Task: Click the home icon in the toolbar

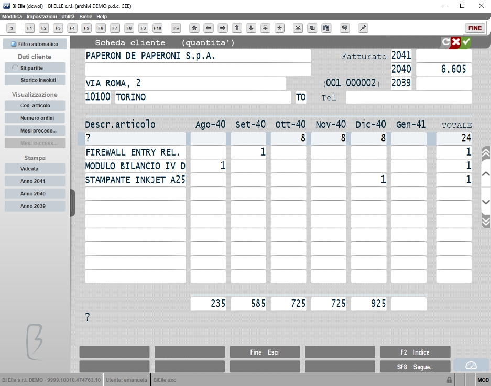Action: [x=194, y=28]
